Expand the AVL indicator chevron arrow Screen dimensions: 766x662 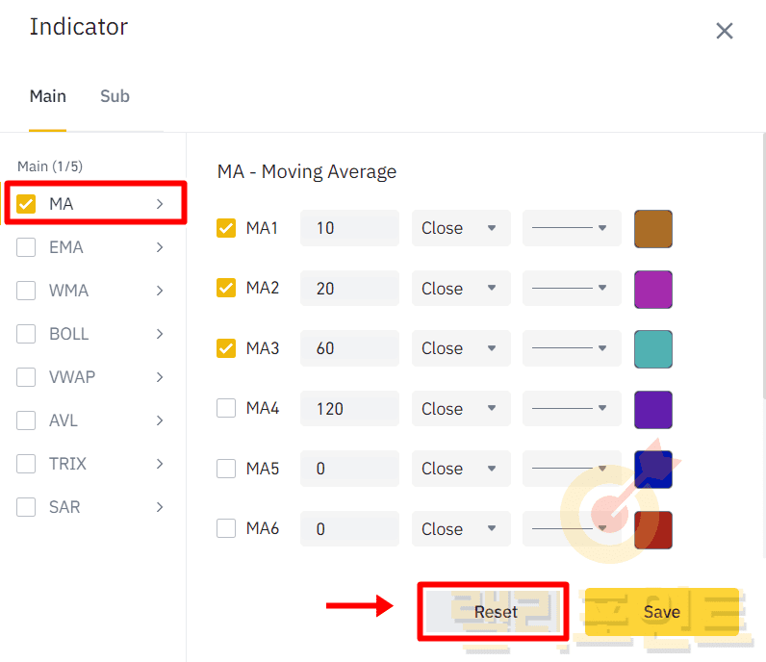tap(160, 420)
